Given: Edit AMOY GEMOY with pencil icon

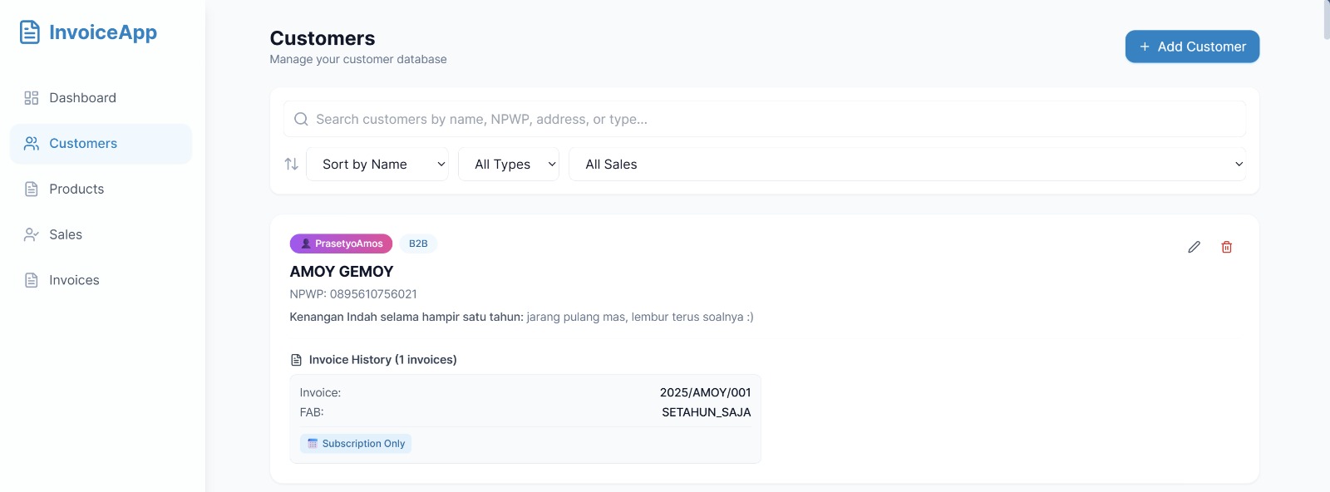Looking at the screenshot, I should tap(1195, 247).
